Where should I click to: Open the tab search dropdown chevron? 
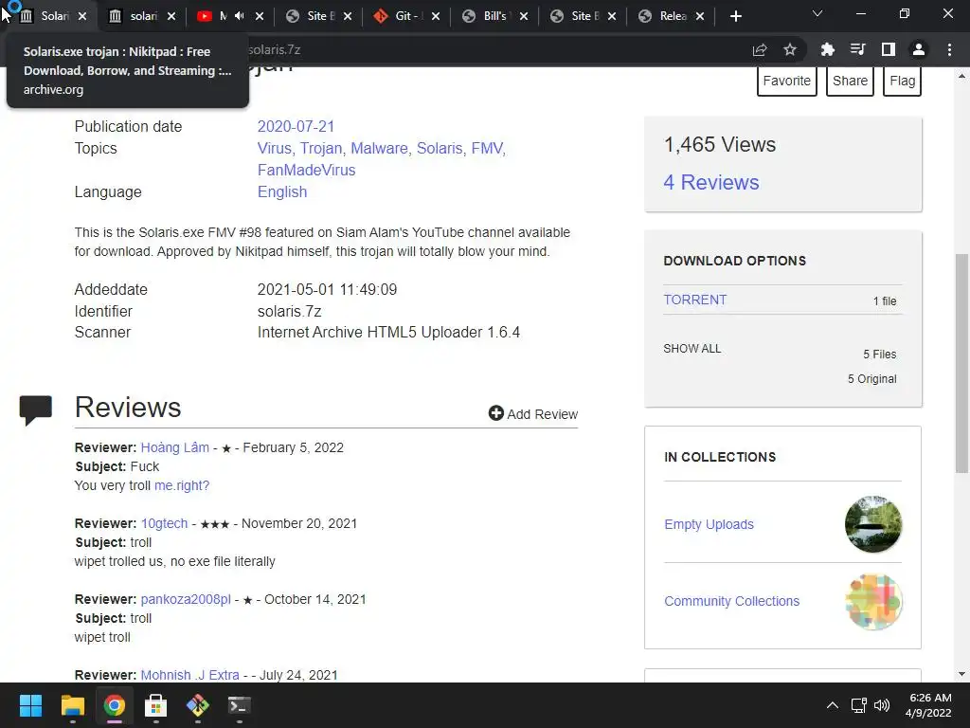[817, 13]
